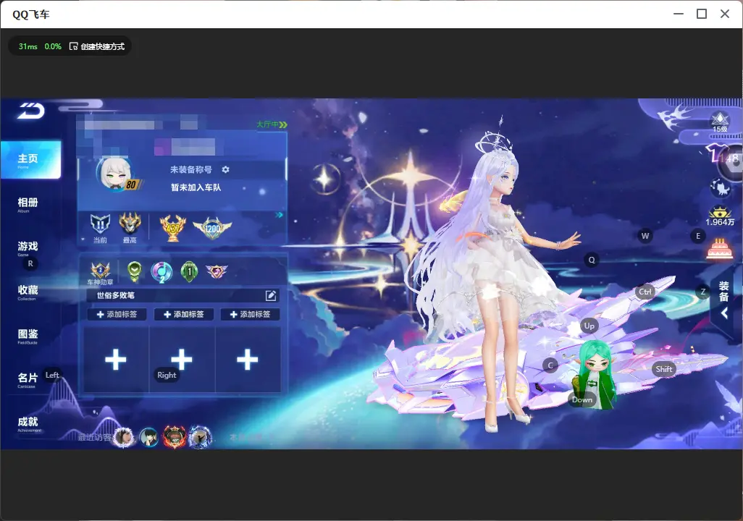Open the first recent visitor avatar
743x521 pixels.
pos(124,436)
